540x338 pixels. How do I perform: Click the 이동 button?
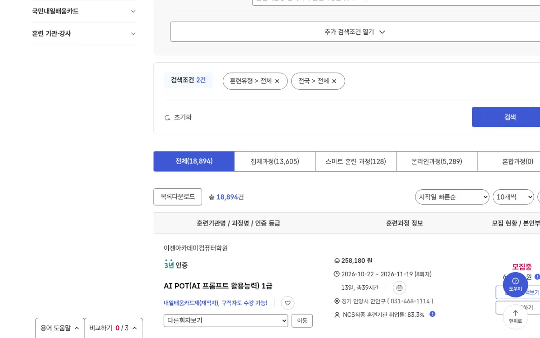302,320
